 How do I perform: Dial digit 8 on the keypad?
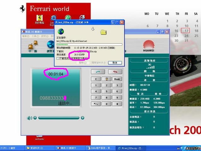[106, 98]
